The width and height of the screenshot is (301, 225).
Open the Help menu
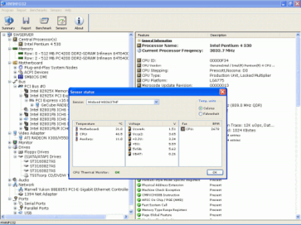[x=68, y=11]
